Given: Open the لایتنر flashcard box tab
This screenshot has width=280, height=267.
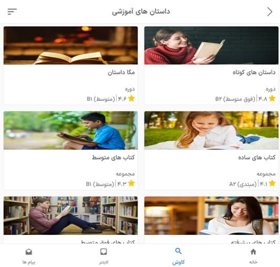Looking at the screenshot, I should point(103,256).
